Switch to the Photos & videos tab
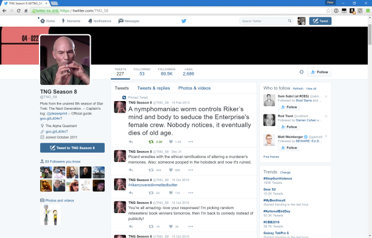Image resolution: width=372 pixels, height=238 pixels. coord(194,88)
